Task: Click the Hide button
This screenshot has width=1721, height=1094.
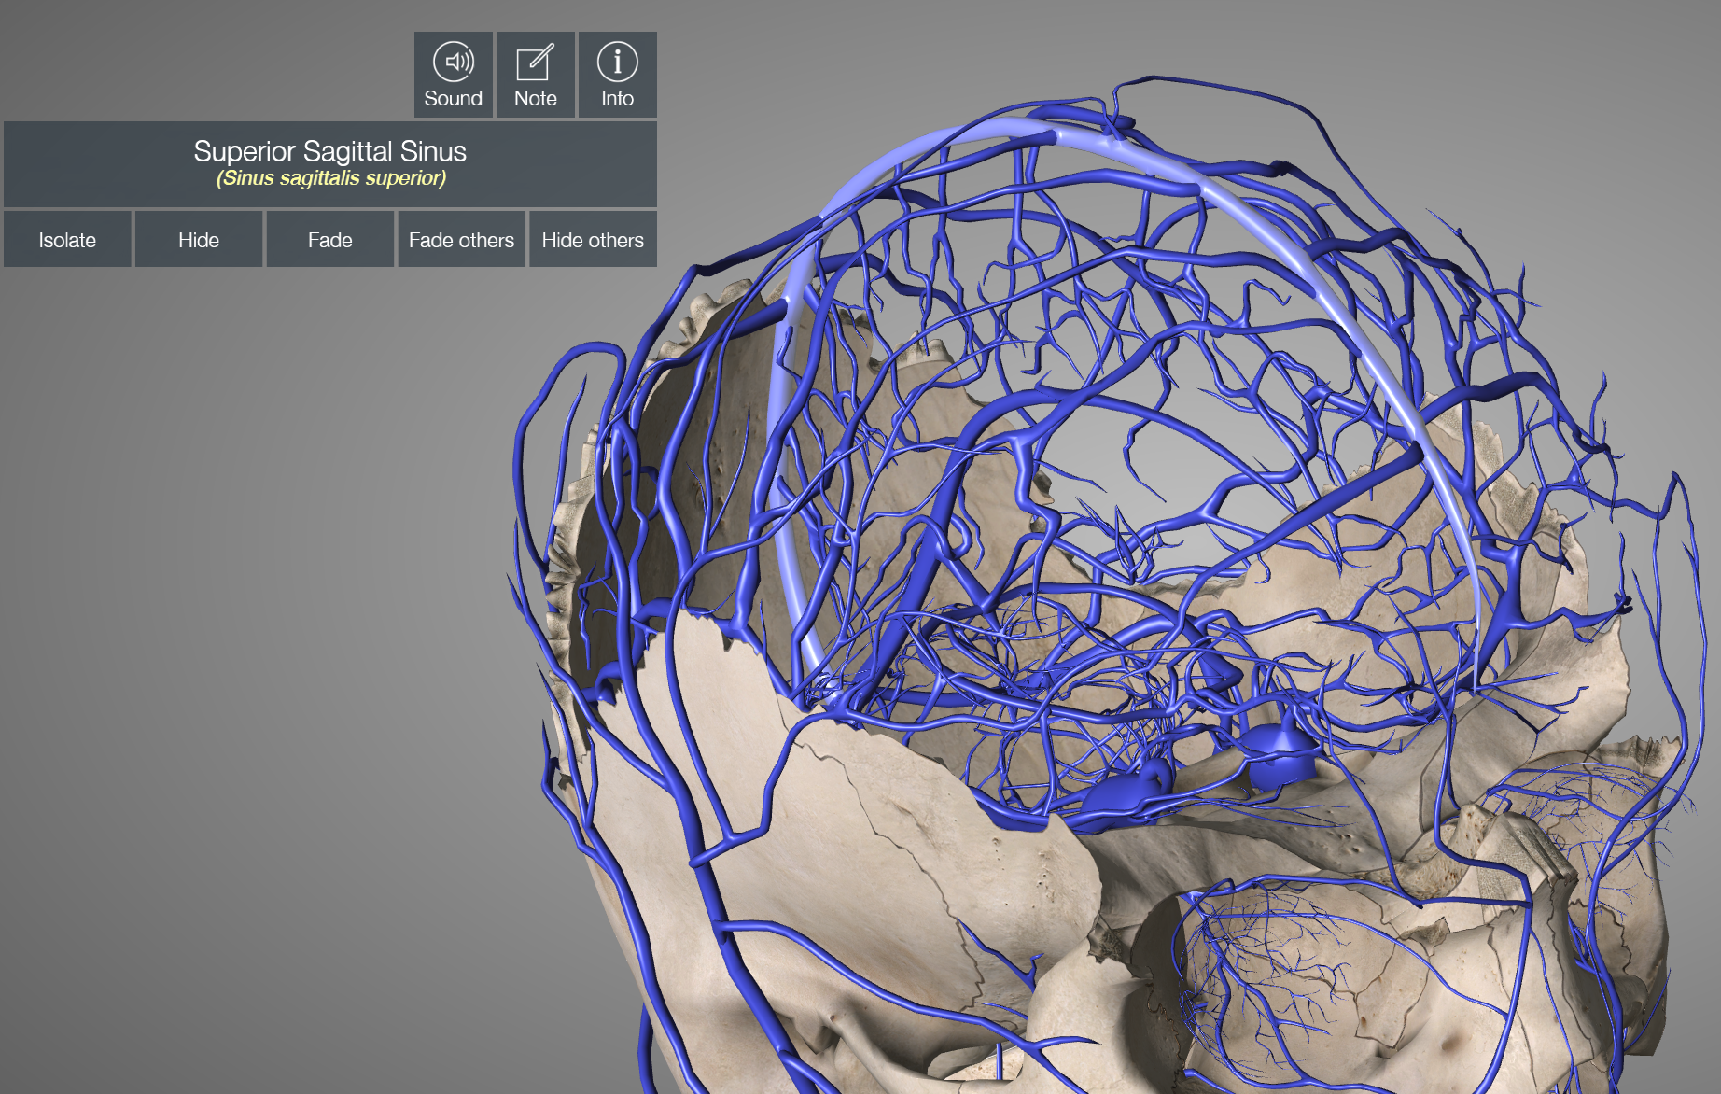Action: (x=199, y=240)
